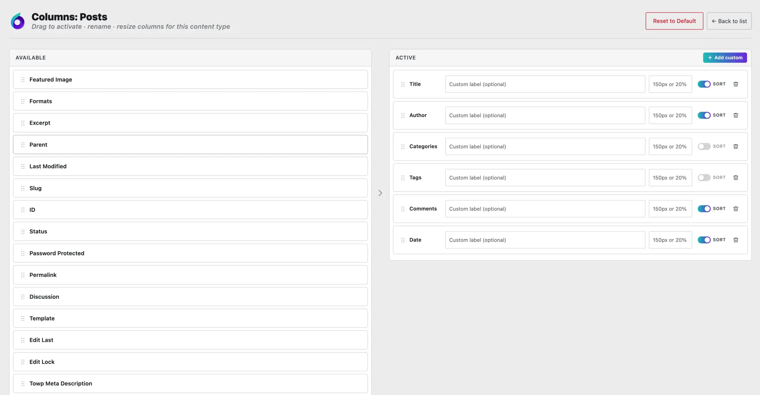Screen dimensions: 760x395
Task: Focus the Title custom label field
Action: [x=545, y=84]
